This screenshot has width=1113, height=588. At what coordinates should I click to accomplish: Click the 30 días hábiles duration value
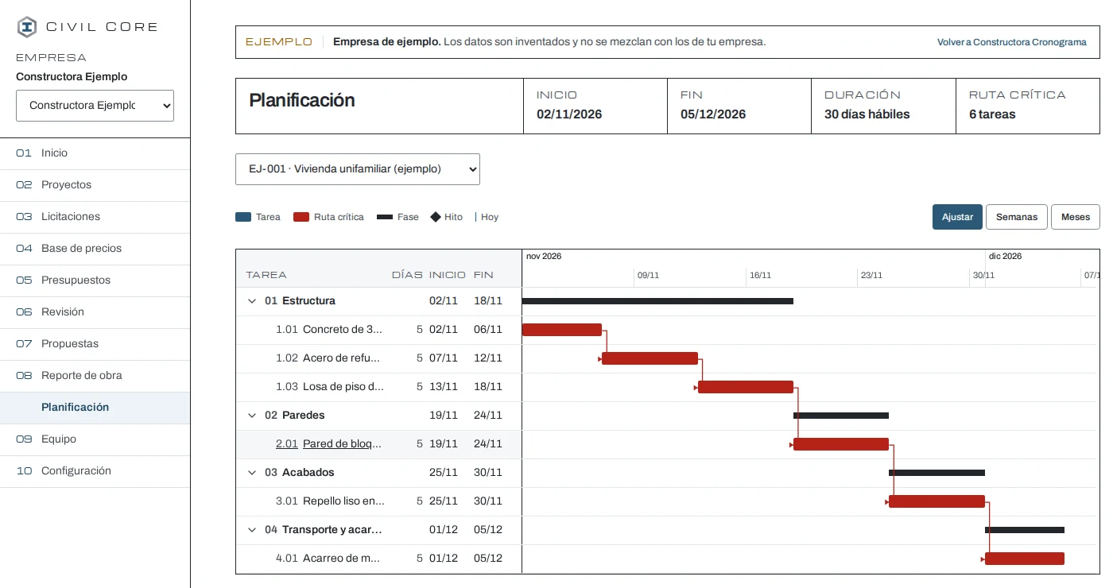pyautogui.click(x=867, y=114)
